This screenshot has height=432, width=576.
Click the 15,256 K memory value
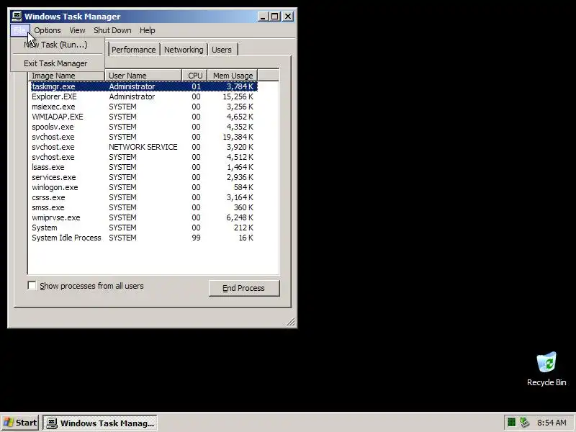click(238, 96)
